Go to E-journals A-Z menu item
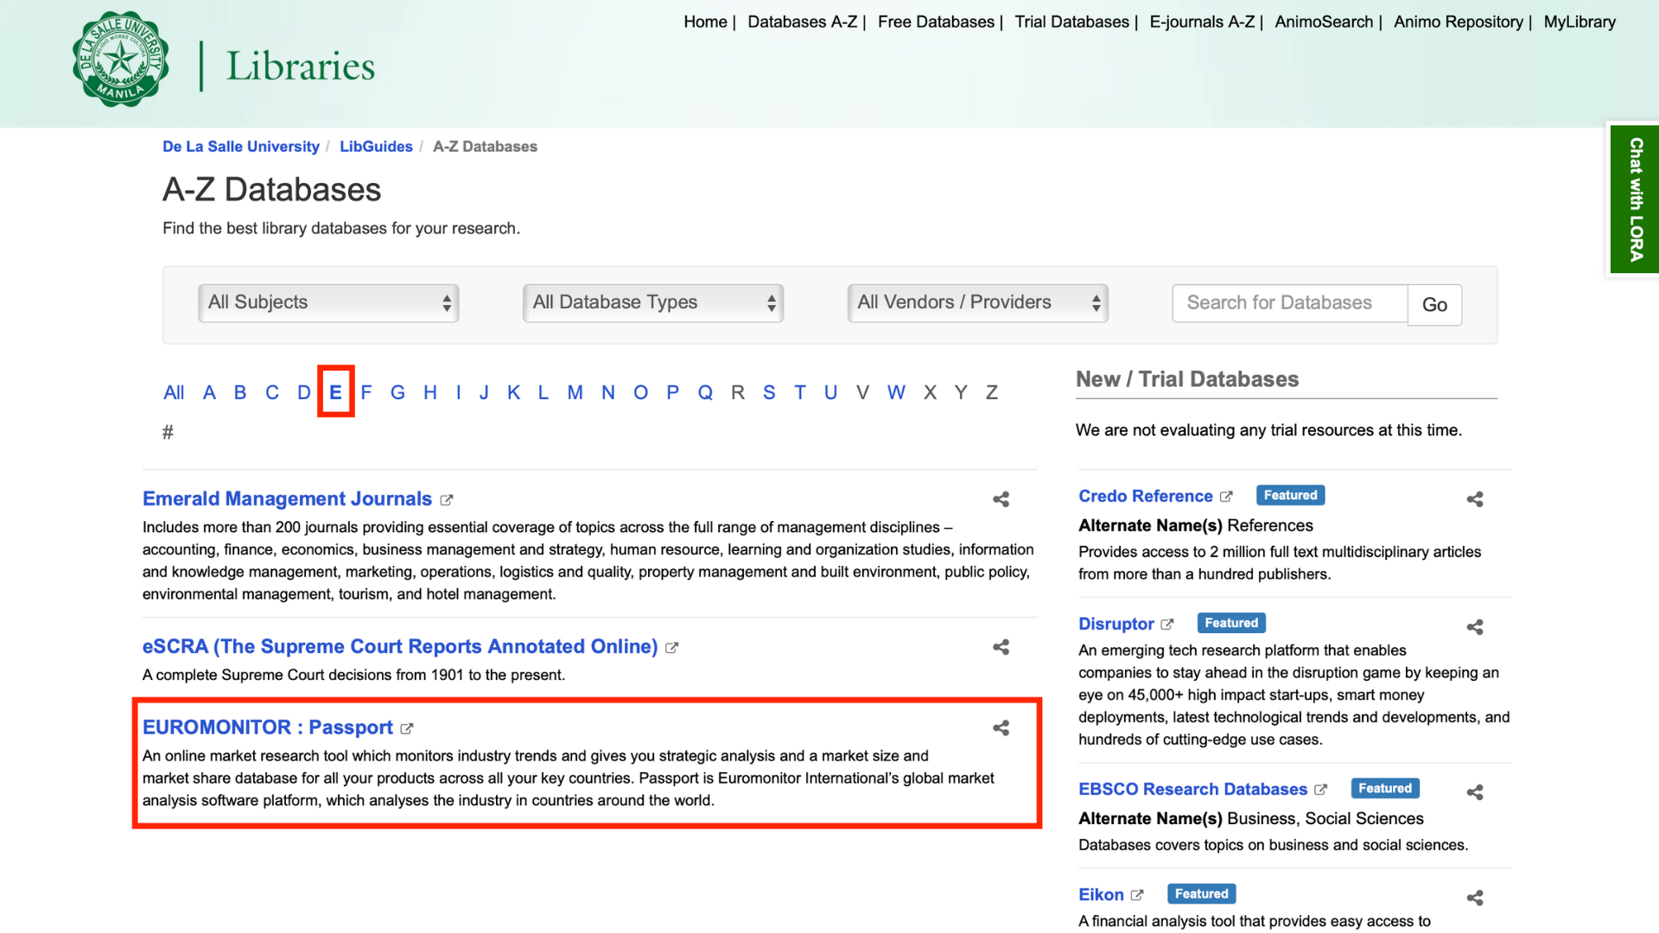This screenshot has height=933, width=1659. [1201, 22]
